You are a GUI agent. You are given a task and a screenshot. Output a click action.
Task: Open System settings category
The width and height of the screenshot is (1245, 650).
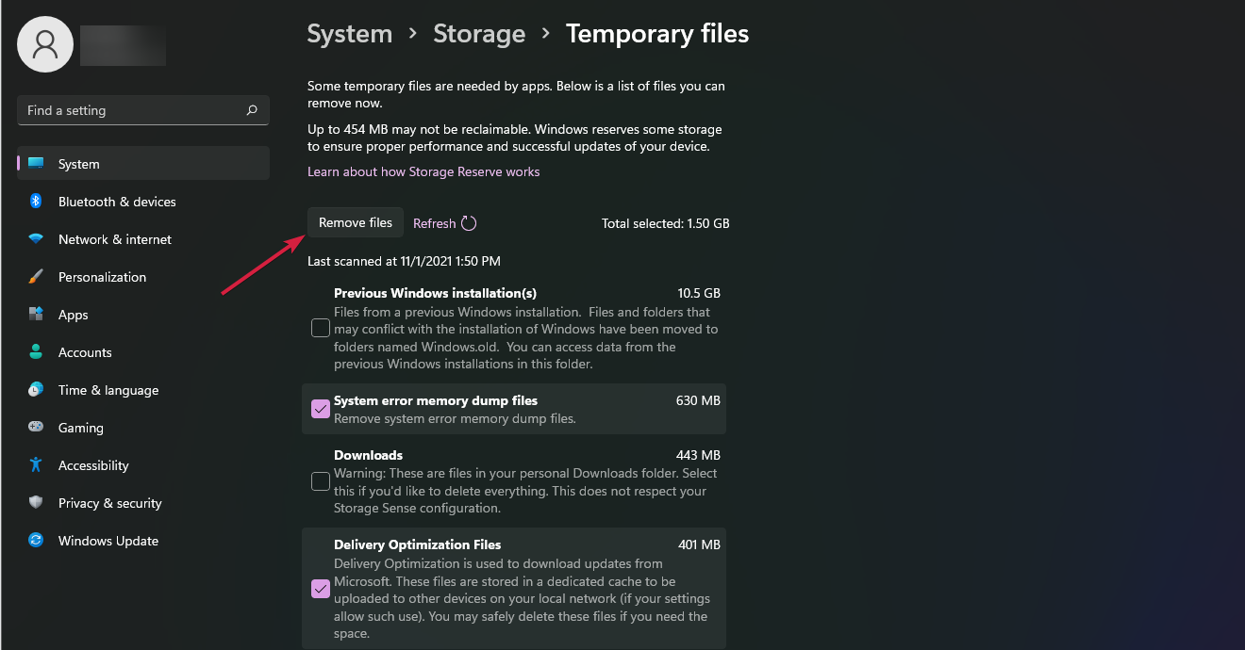click(143, 164)
